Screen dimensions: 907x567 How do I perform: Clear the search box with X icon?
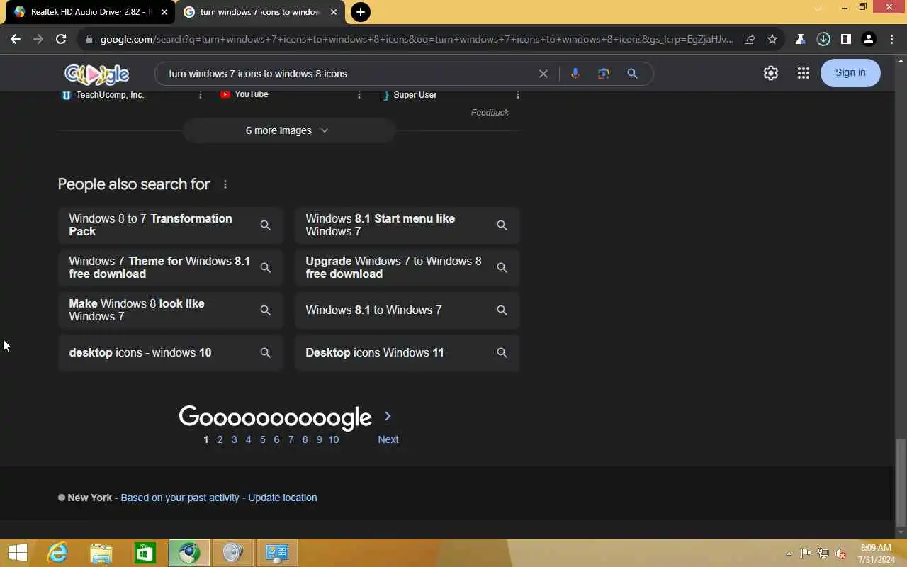(x=543, y=74)
